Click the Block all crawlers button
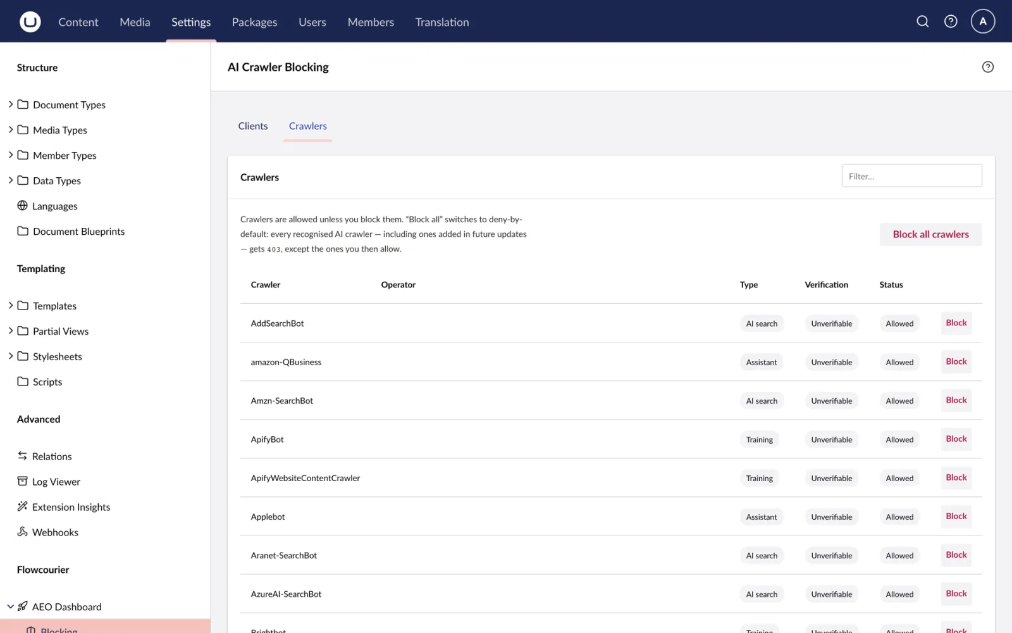1012x633 pixels. 930,234
